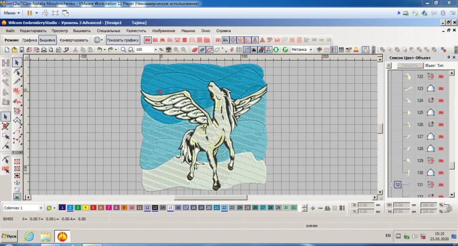Screen dimensions: 458x246
Task: Toggle Показать графику button
Action: click(123, 40)
